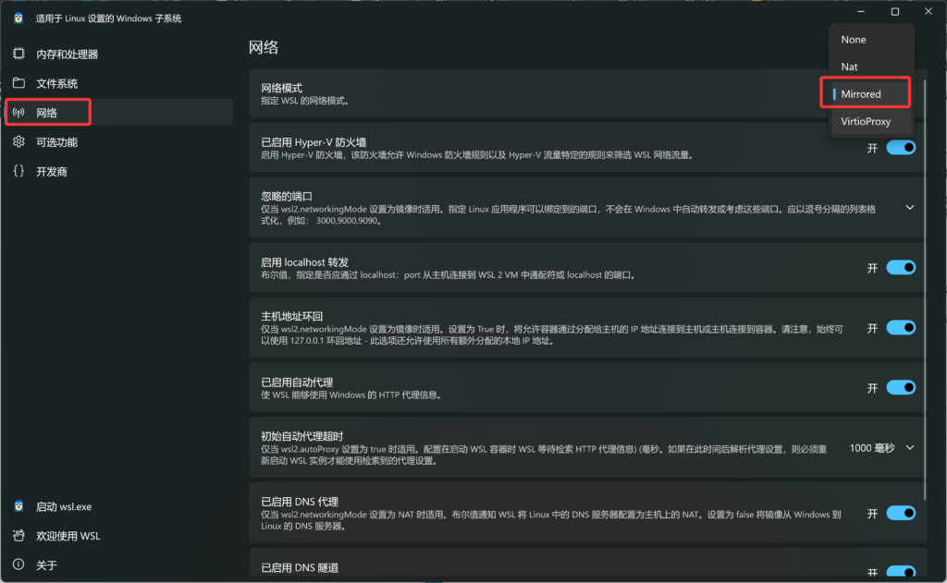Toggle off 已启用 Hyper-V 防火墙
This screenshot has width=947, height=583.
tap(900, 146)
